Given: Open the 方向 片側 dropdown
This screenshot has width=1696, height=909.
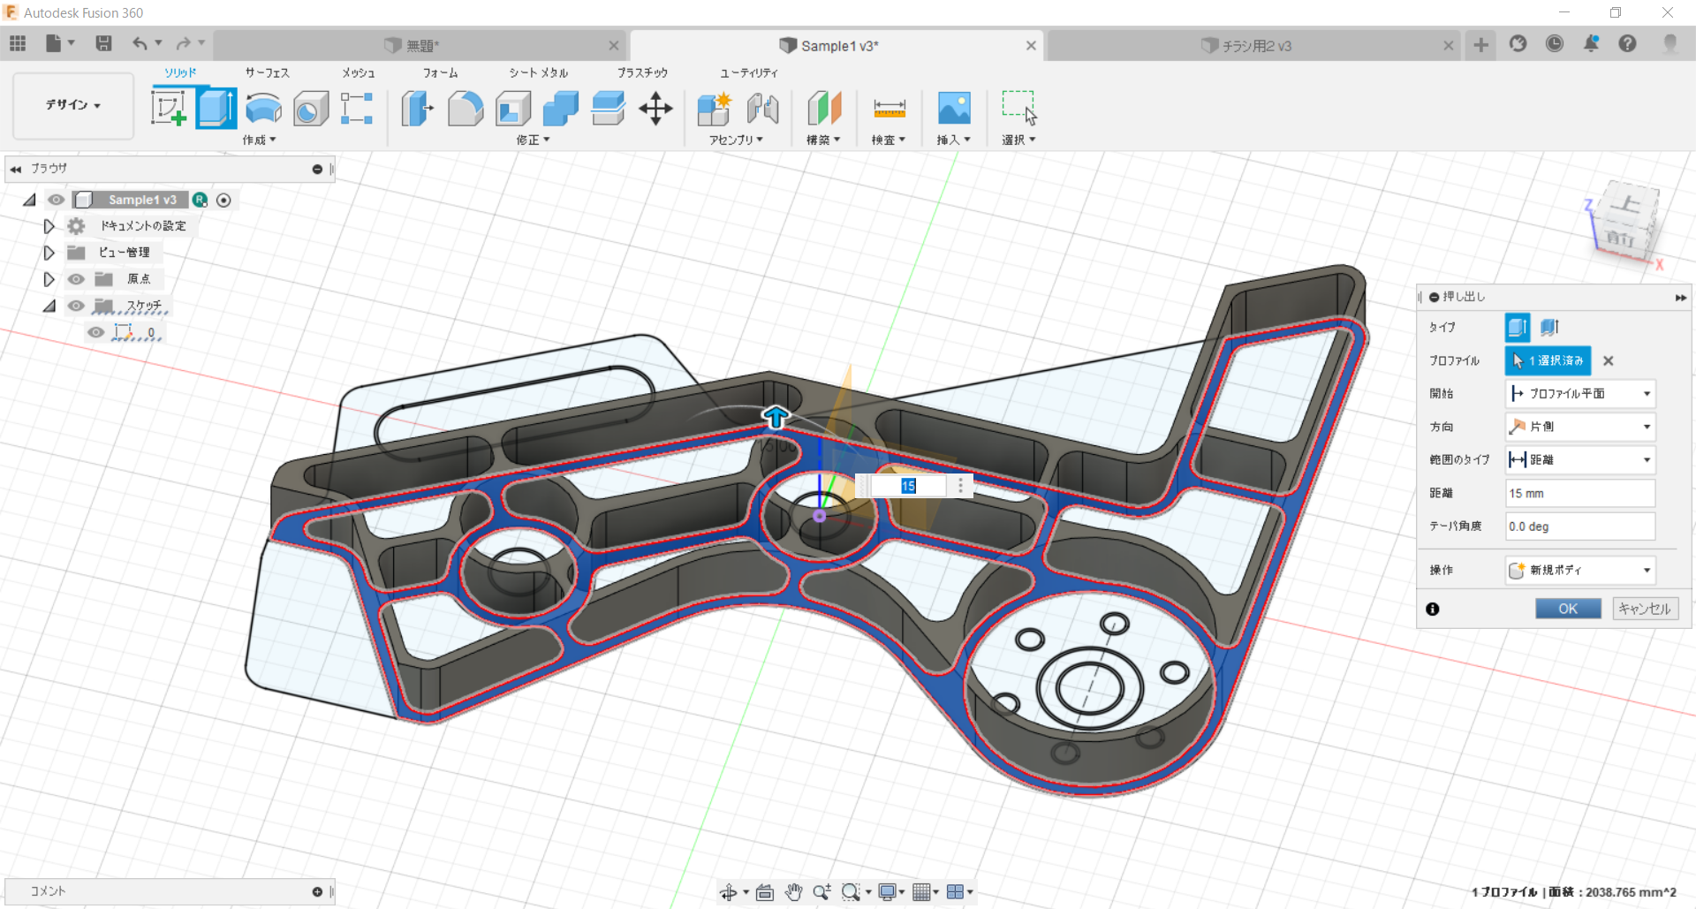Looking at the screenshot, I should (x=1580, y=427).
